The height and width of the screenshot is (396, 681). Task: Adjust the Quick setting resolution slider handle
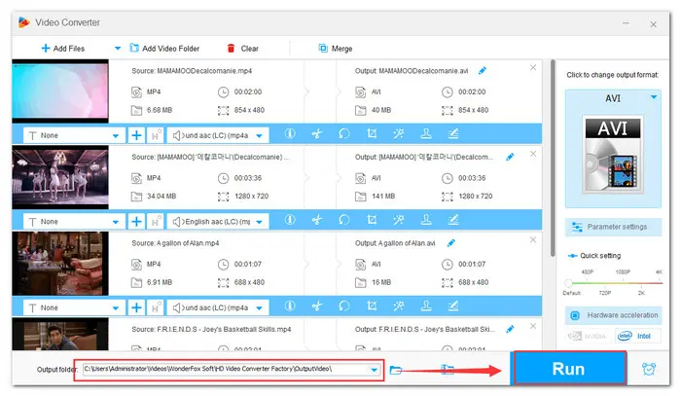point(568,283)
